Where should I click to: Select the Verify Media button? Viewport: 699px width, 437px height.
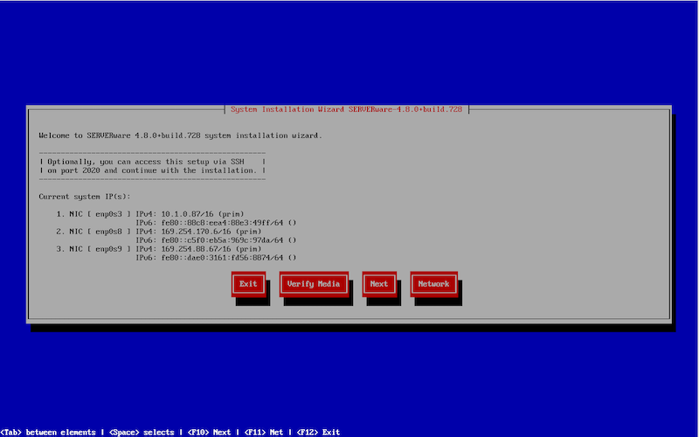tap(314, 284)
